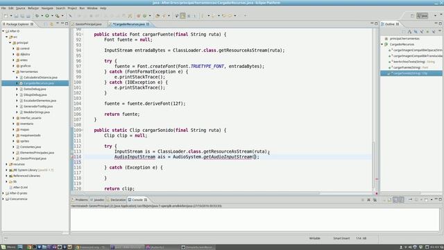The height and width of the screenshot is (250, 444).
Task: Select EscaladorElementos.java in the tree
Action: tap(40, 101)
